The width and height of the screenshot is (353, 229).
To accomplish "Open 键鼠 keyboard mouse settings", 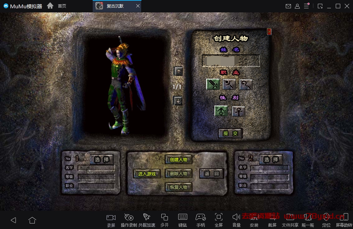I will (183, 220).
